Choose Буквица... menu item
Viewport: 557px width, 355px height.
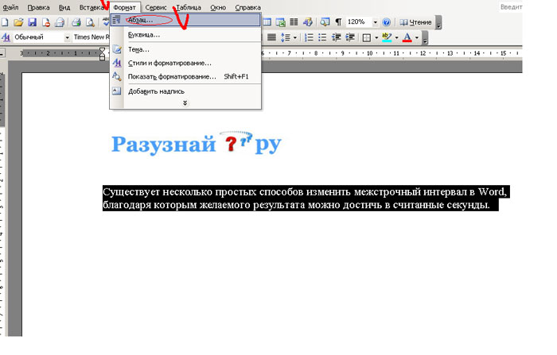(x=185, y=35)
